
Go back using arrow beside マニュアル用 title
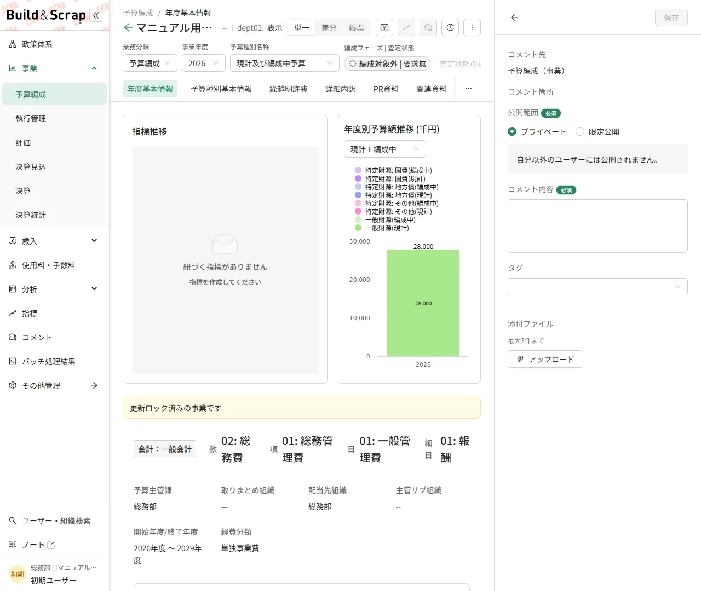[128, 27]
